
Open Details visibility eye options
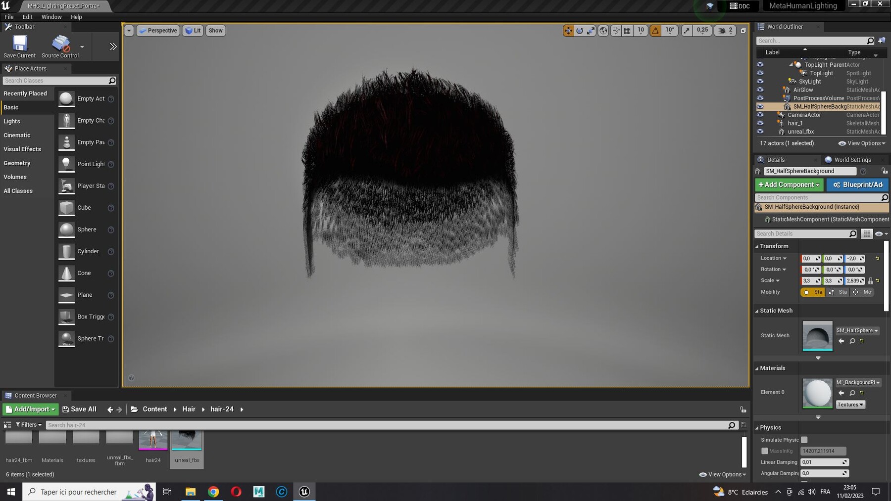881,234
